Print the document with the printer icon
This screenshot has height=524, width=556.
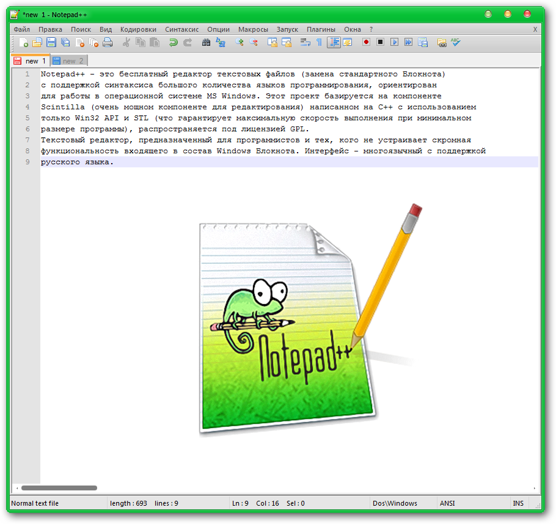tap(108, 43)
